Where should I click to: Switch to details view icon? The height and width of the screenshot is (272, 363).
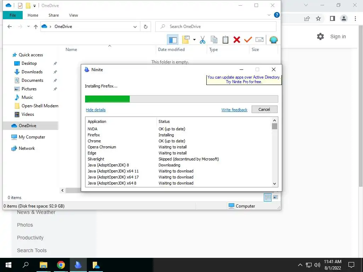[x=268, y=197]
